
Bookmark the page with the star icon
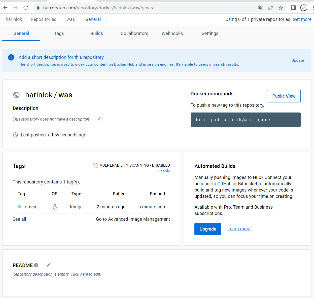tap(281, 8)
